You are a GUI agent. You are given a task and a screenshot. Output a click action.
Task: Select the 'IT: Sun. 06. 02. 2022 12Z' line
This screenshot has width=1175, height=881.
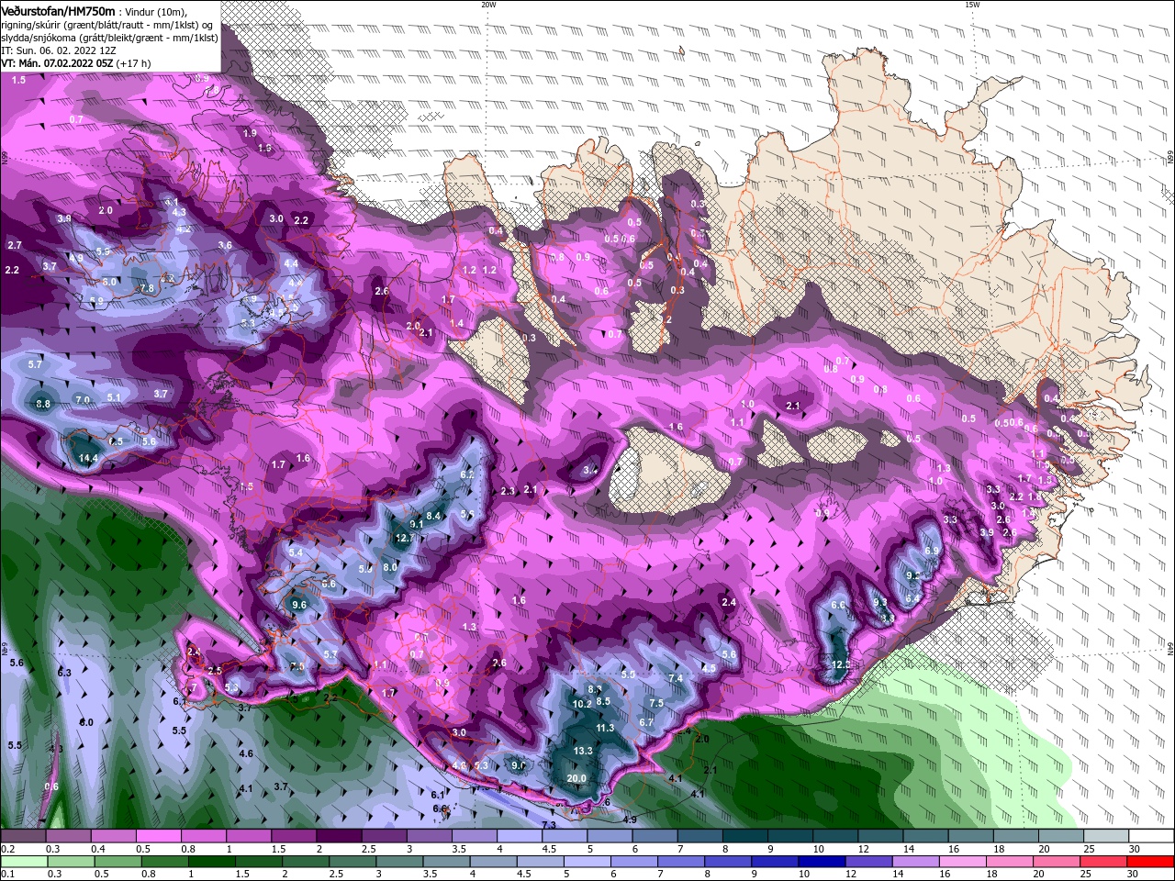tap(59, 50)
